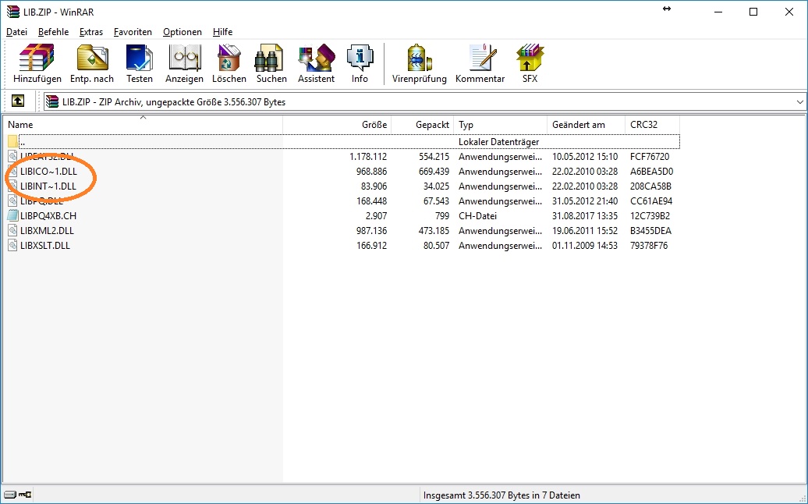Click the WinRAR title bar icon

(x=13, y=12)
